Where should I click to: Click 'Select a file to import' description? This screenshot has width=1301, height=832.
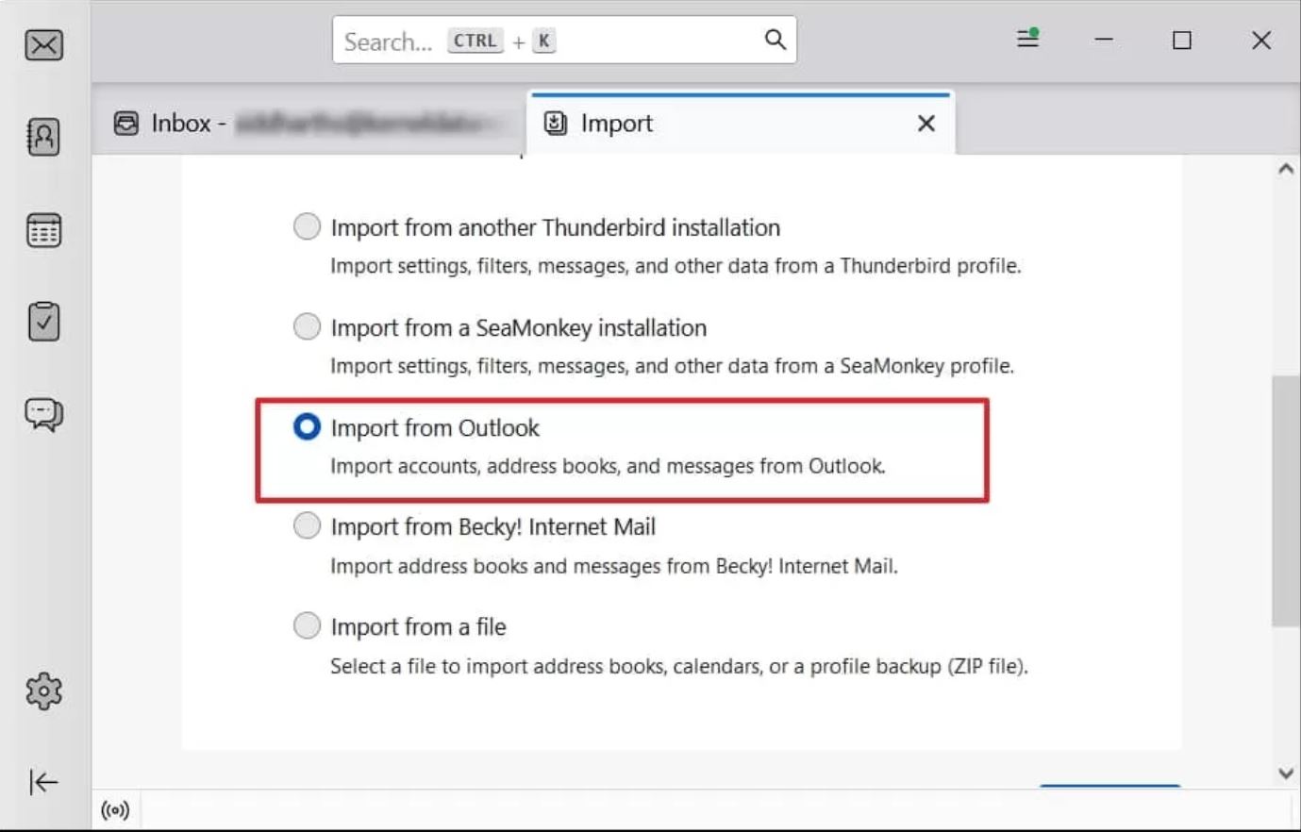(679, 666)
